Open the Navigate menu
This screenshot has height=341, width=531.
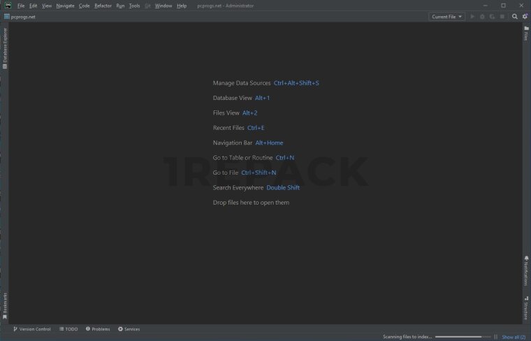click(x=65, y=6)
